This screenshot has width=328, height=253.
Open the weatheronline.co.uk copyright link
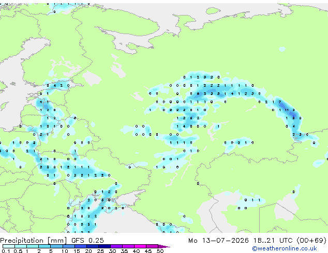285,248
